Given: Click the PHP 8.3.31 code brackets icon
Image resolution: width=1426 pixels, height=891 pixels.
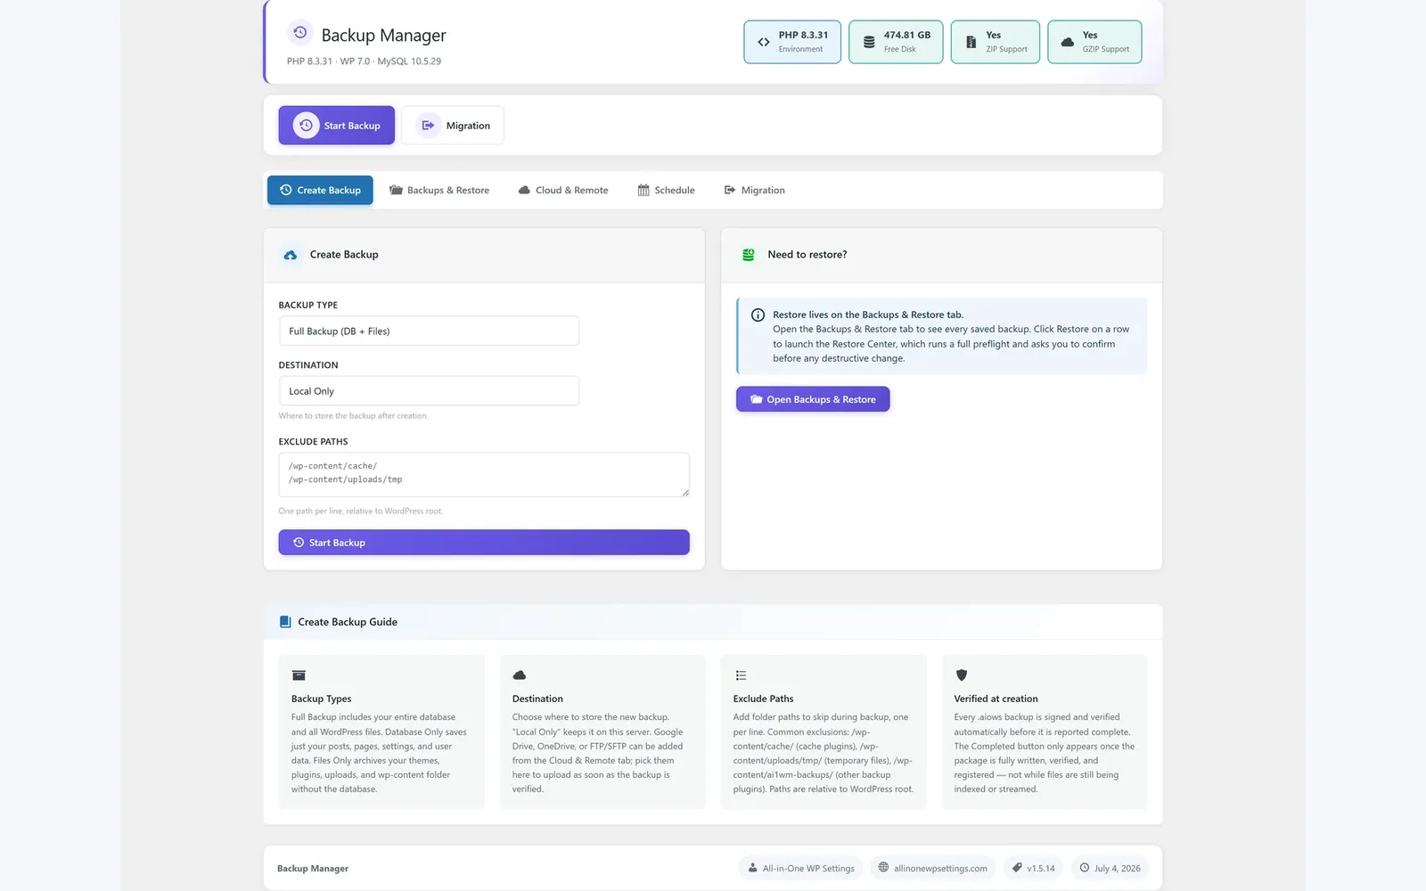Looking at the screenshot, I should coord(764,42).
